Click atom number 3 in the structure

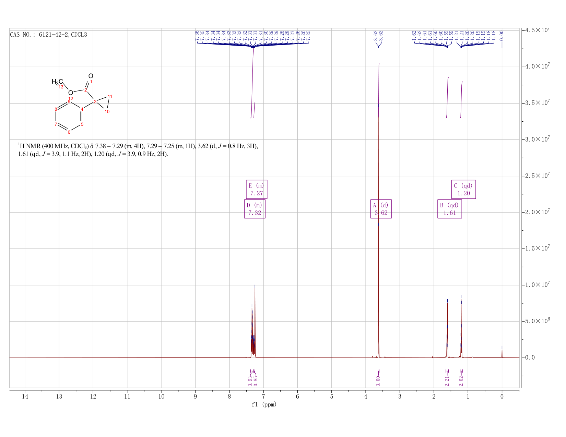95,101
